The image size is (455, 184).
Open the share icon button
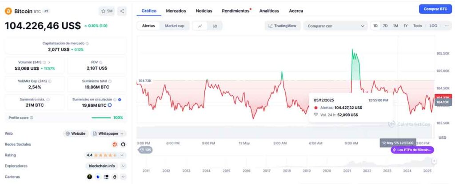(122, 11)
